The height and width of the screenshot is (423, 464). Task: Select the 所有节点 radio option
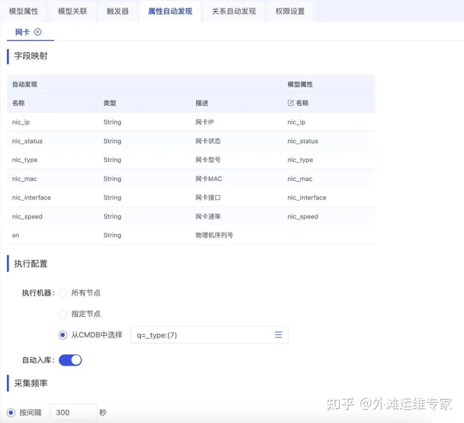tap(63, 293)
